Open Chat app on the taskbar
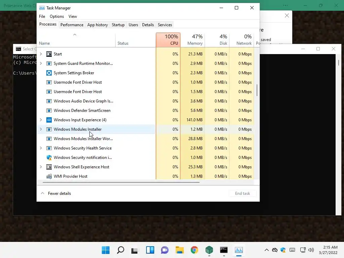This screenshot has height=258, width=344. coord(165,250)
